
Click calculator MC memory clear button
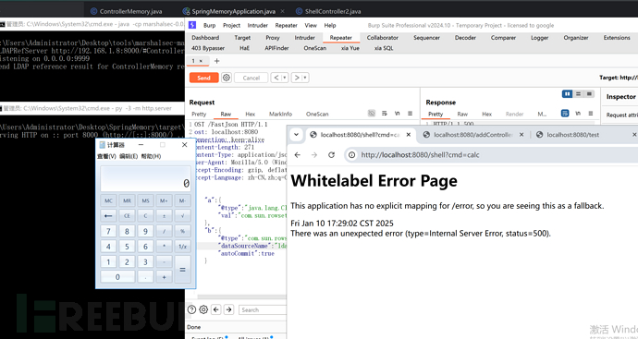(108, 200)
